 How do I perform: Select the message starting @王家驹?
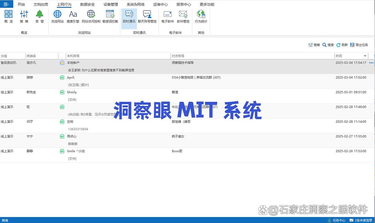pos(101,70)
